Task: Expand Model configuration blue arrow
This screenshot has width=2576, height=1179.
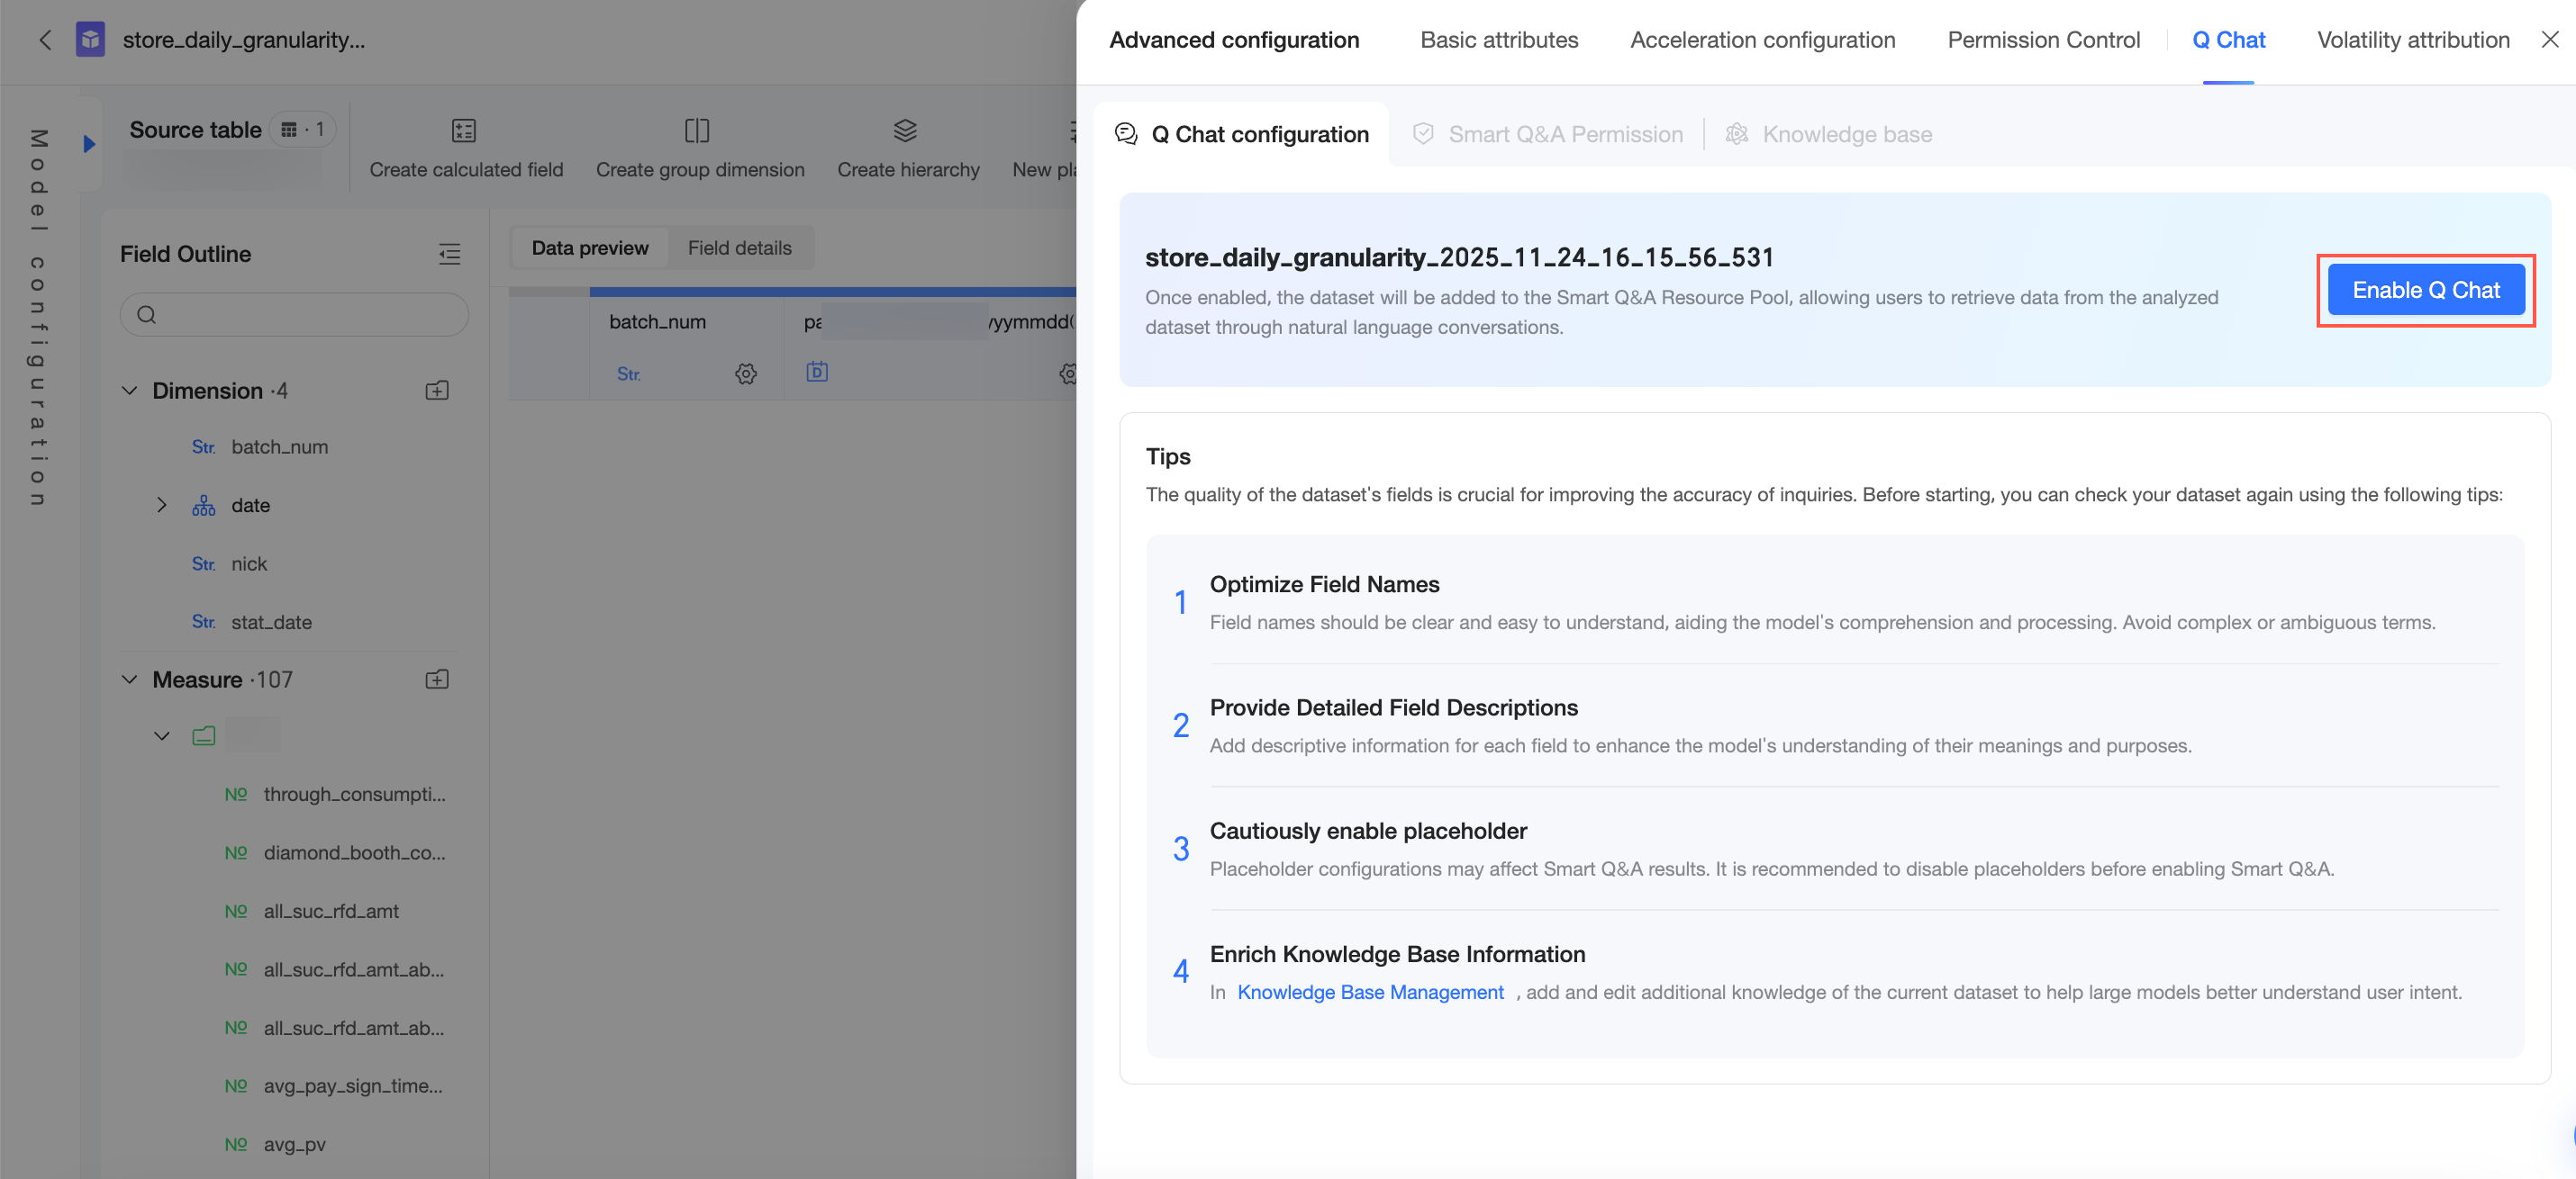Action: [89, 144]
